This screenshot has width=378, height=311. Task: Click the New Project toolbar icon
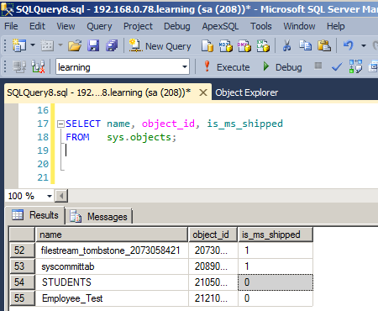point(19,45)
